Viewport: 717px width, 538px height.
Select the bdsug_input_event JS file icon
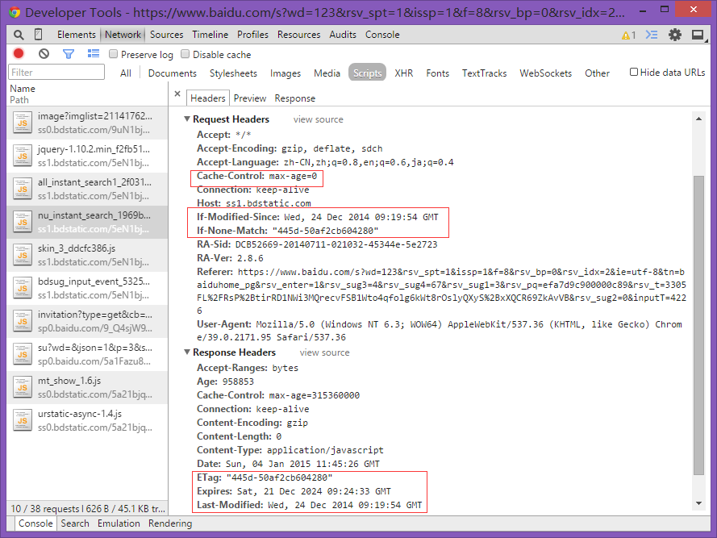click(x=23, y=288)
